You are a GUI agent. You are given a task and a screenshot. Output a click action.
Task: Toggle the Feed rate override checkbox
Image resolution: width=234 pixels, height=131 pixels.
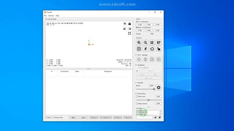pos(137,96)
